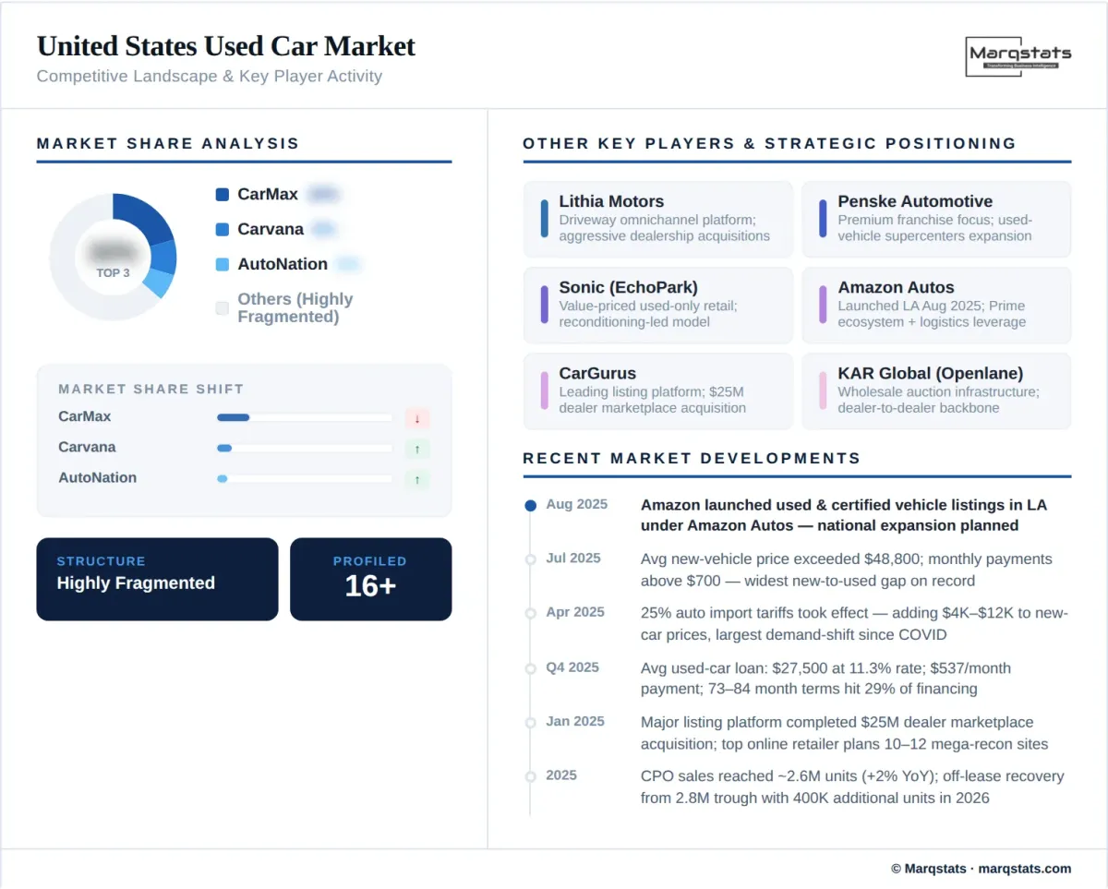1108x889 pixels.
Task: Select the CarGurus card
Action: (x=657, y=390)
